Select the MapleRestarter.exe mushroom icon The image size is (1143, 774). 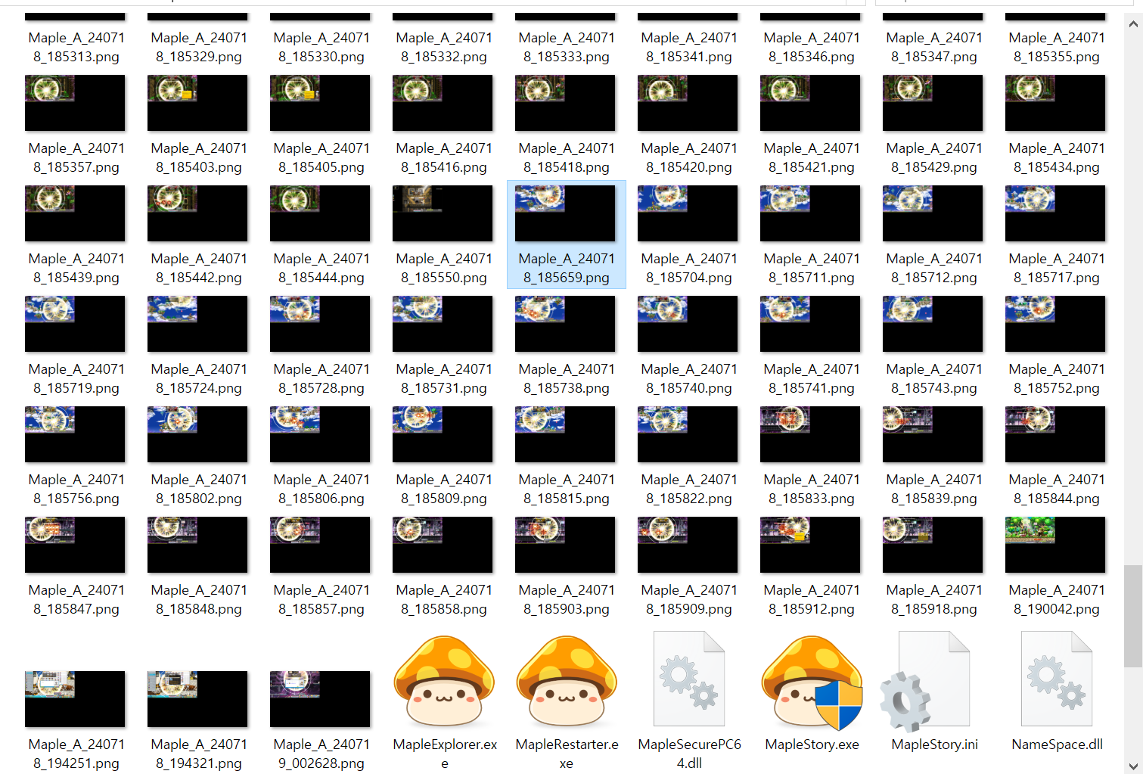pyautogui.click(x=567, y=681)
